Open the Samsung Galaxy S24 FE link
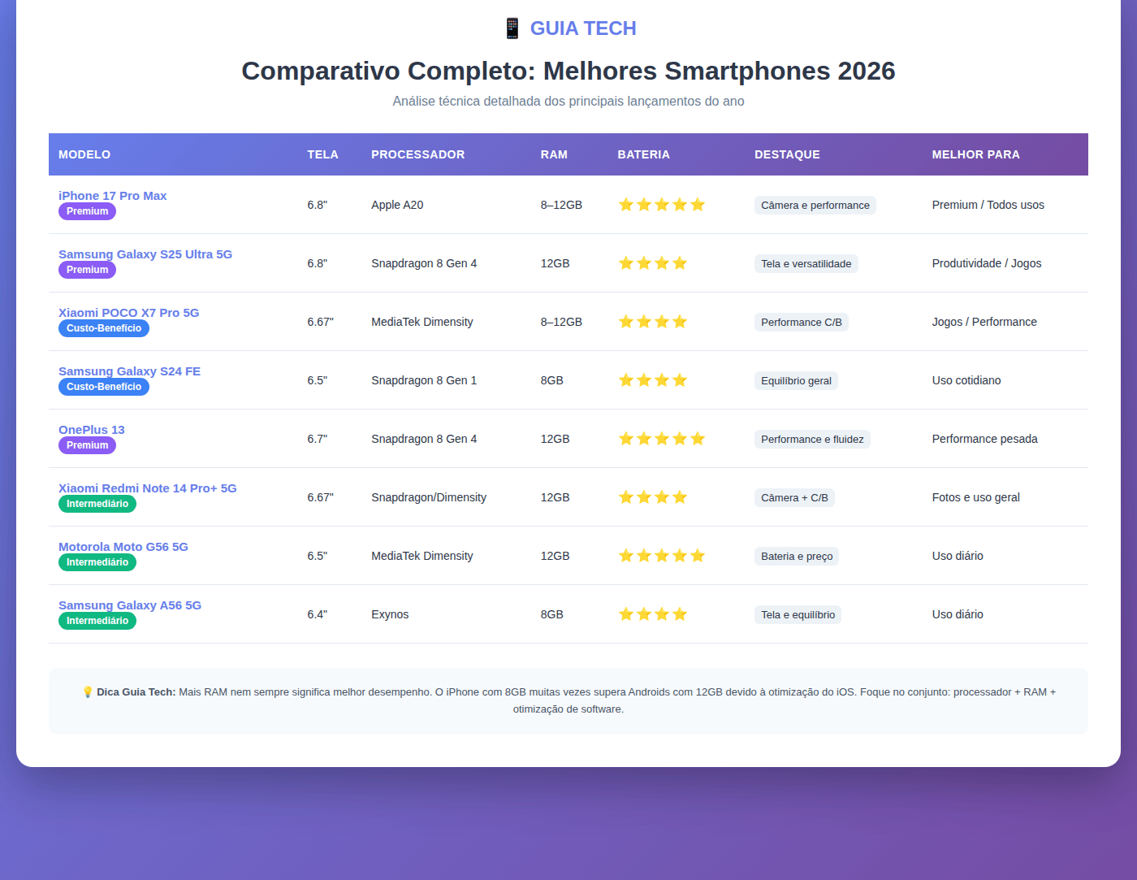The height and width of the screenshot is (880, 1137). pos(130,371)
